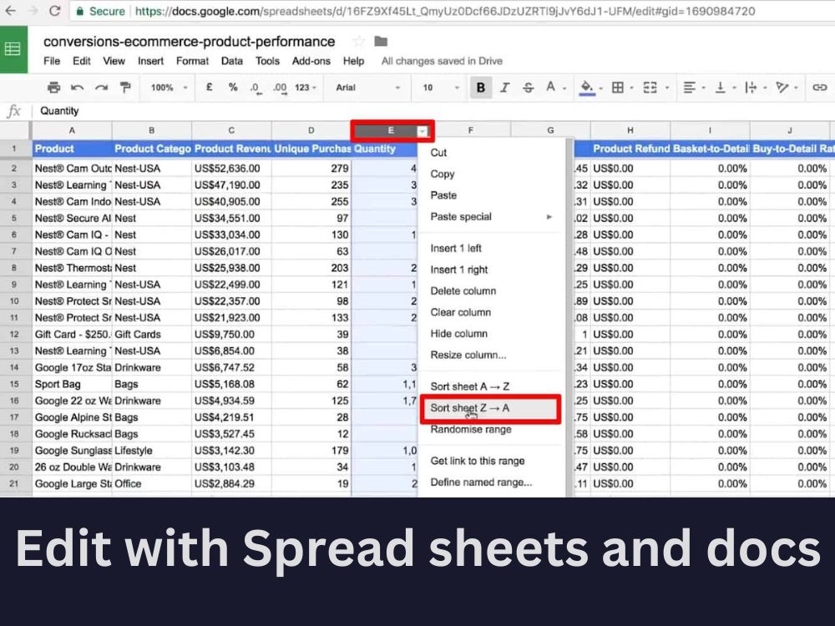
Task: Increase decimal places
Action: click(280, 88)
